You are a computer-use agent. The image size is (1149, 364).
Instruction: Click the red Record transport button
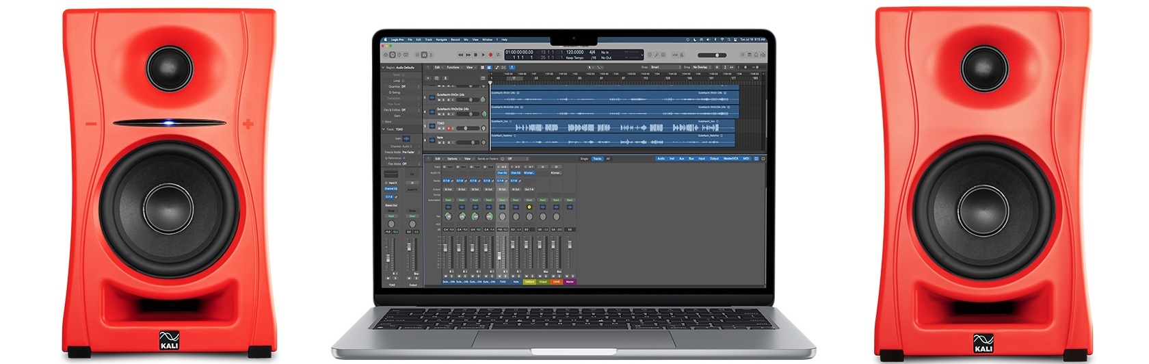[x=490, y=55]
